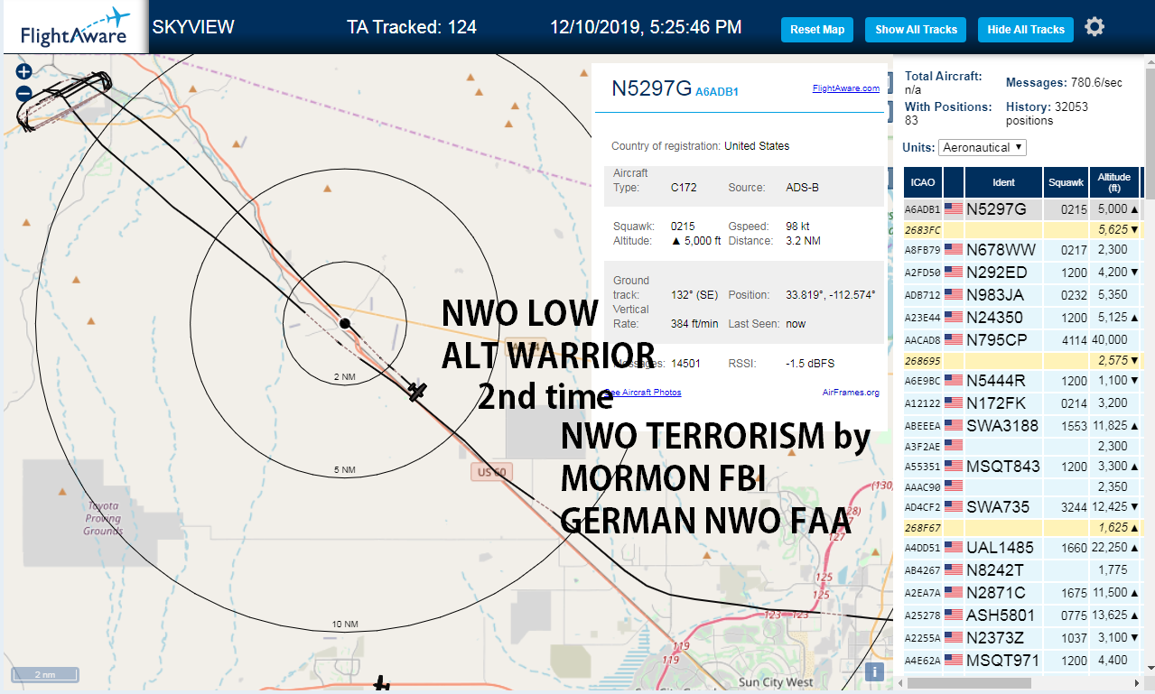Click the receiver site dot on map
The width and height of the screenshot is (1155, 694).
coord(344,322)
